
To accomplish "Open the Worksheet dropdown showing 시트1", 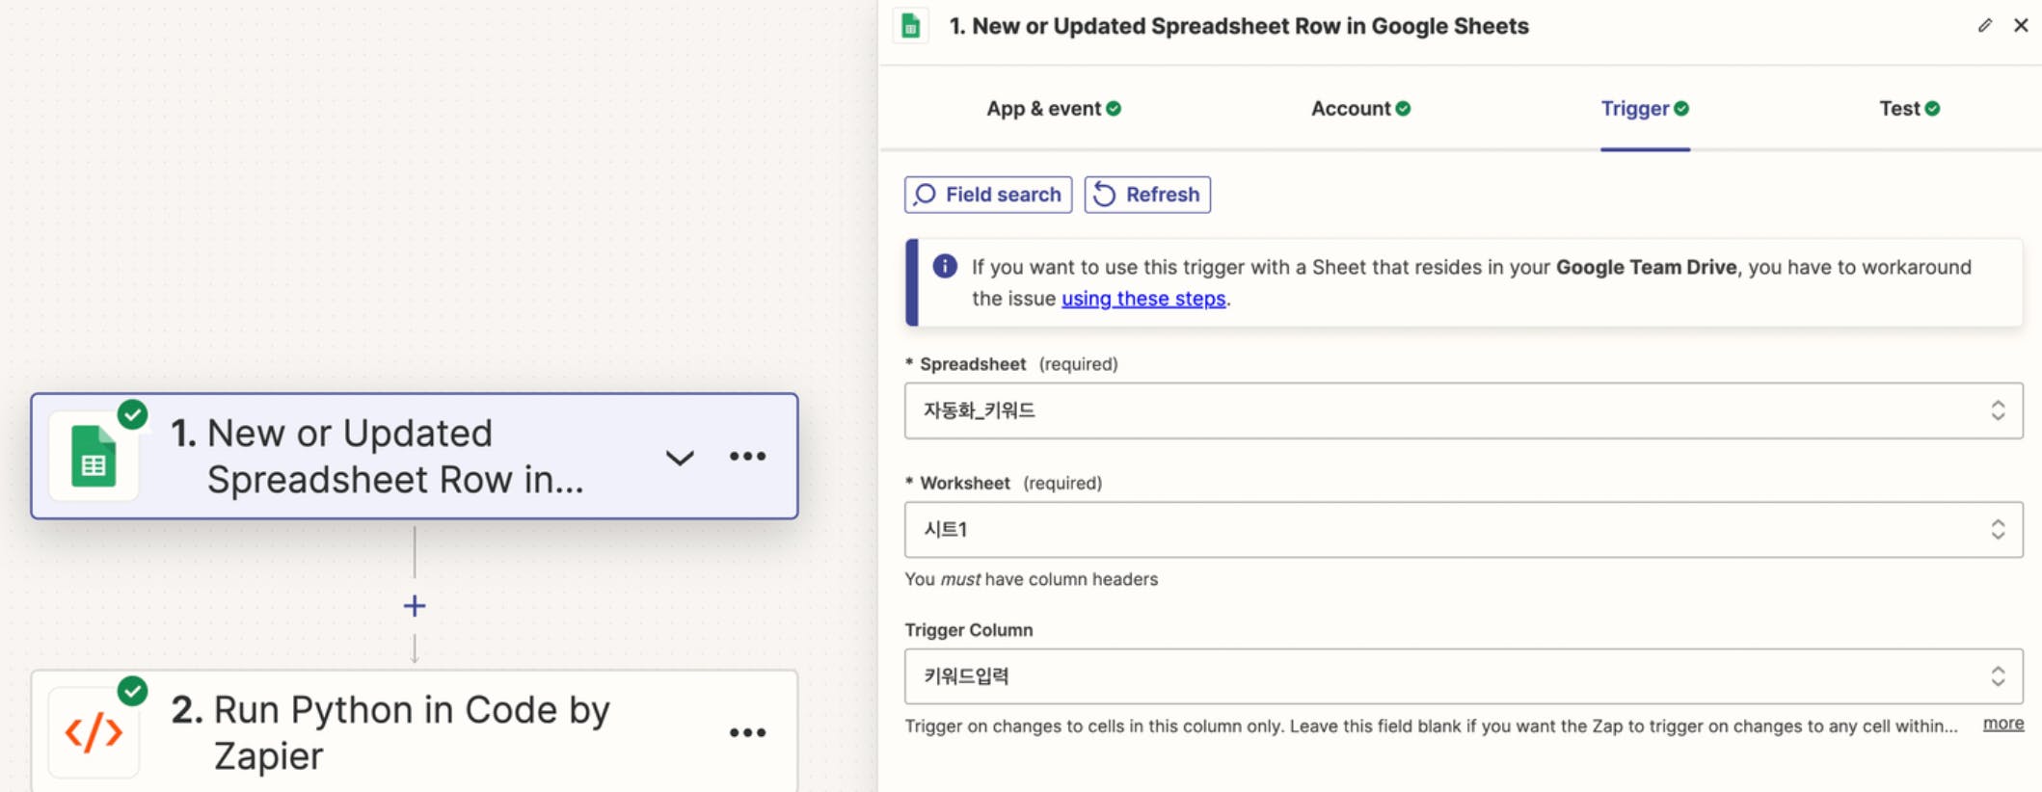I will point(1463,529).
